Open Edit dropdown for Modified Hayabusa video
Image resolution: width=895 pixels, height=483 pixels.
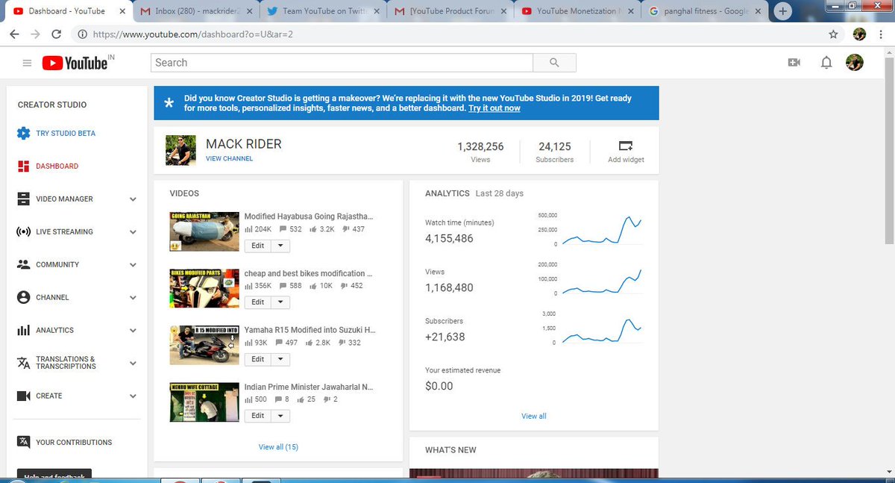[x=280, y=246]
